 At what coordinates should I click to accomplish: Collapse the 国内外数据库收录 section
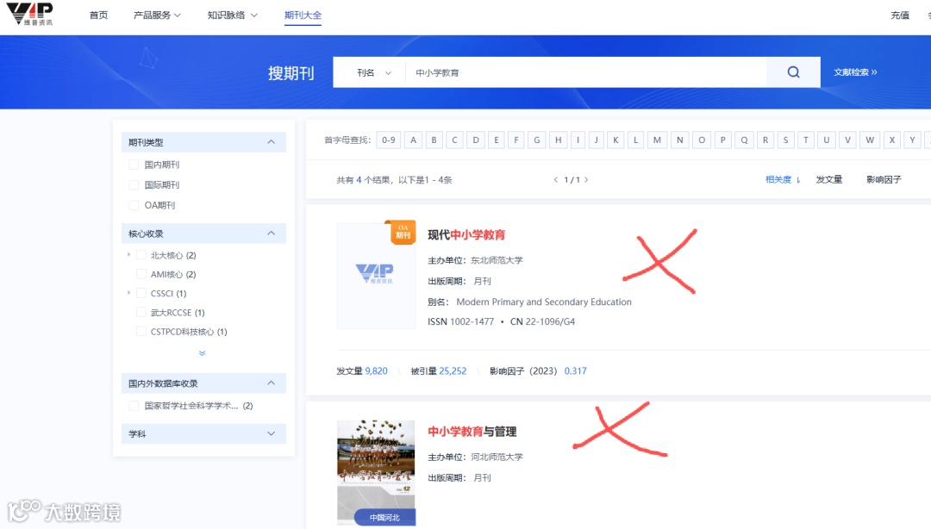click(x=271, y=383)
